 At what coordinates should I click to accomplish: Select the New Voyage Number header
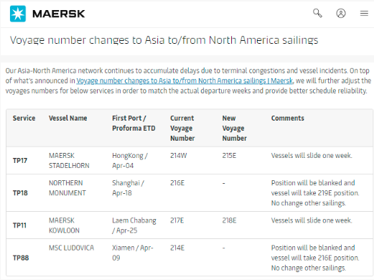point(234,129)
